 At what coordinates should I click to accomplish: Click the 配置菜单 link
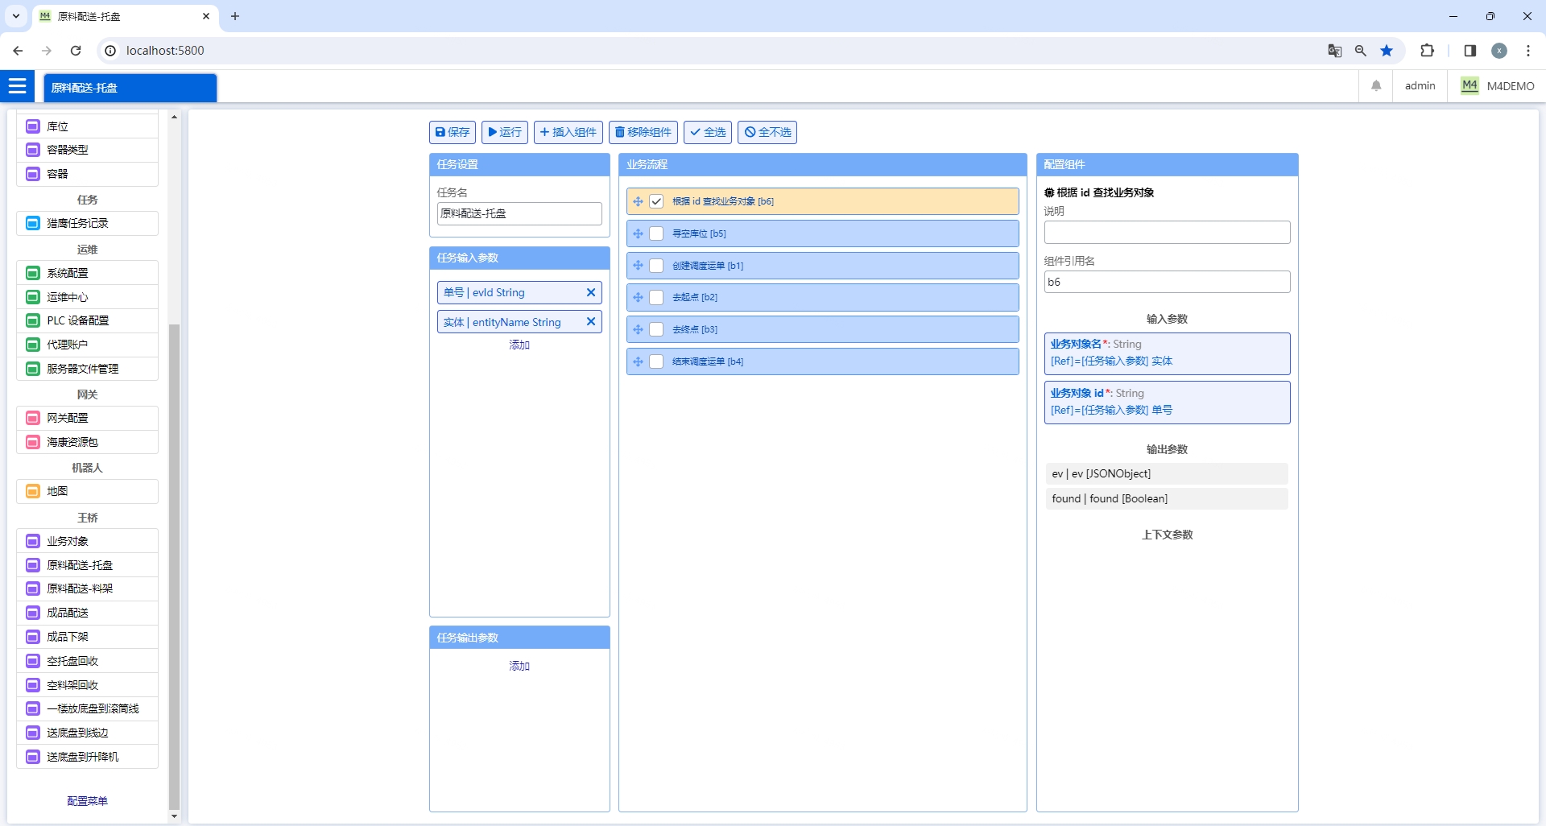[87, 801]
